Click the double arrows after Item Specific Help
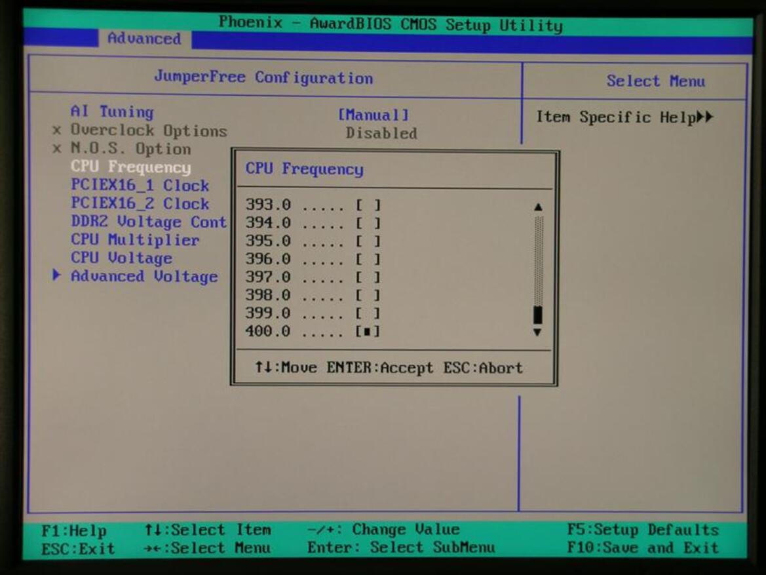The width and height of the screenshot is (766, 575). (x=705, y=117)
